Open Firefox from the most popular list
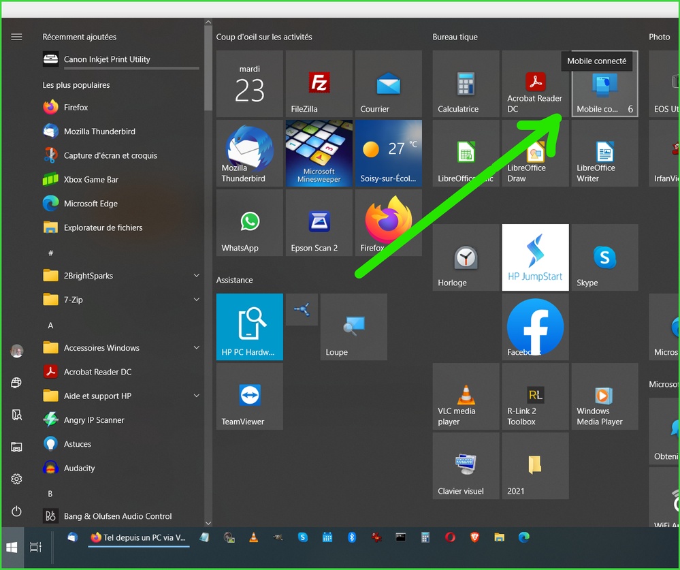The width and height of the screenshot is (680, 570). [x=76, y=108]
